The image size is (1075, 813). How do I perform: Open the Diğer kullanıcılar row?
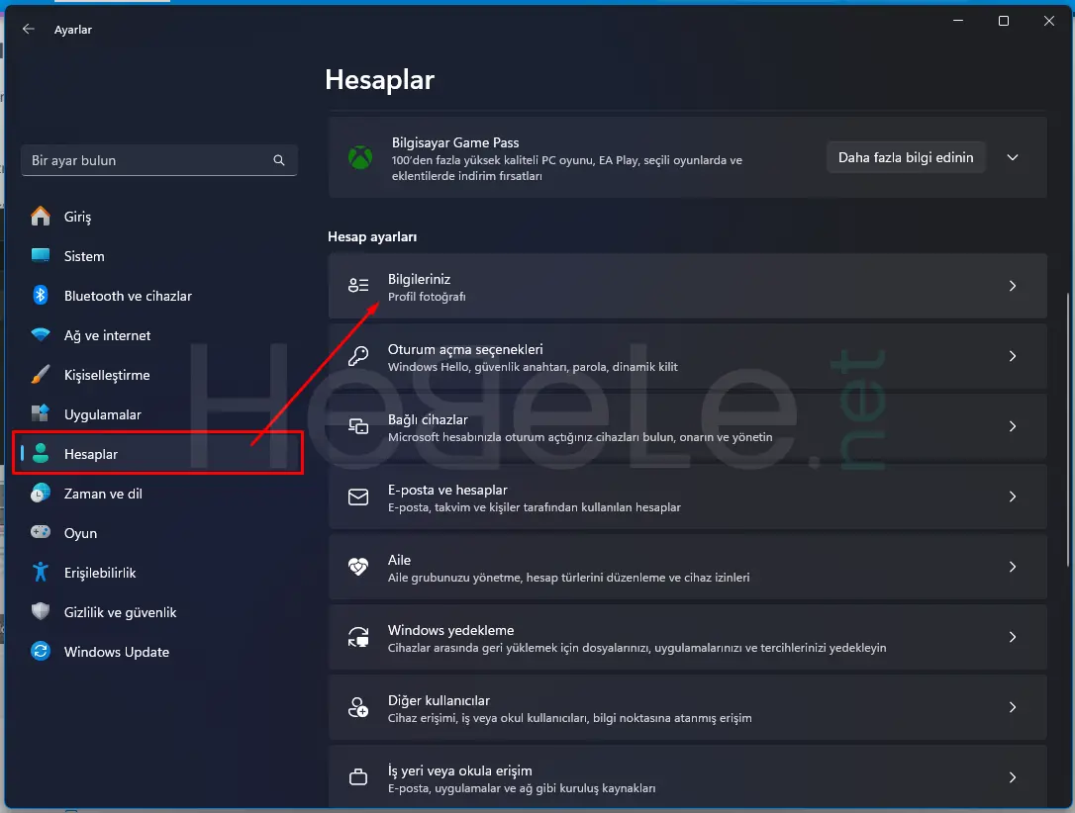pyautogui.click(x=688, y=707)
